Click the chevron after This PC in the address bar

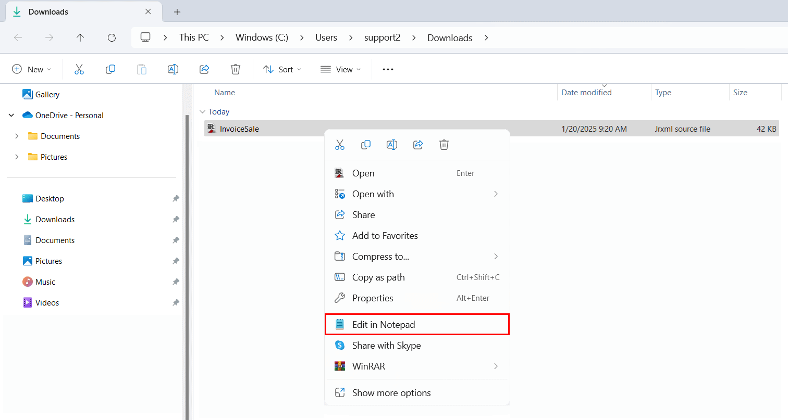tap(222, 37)
